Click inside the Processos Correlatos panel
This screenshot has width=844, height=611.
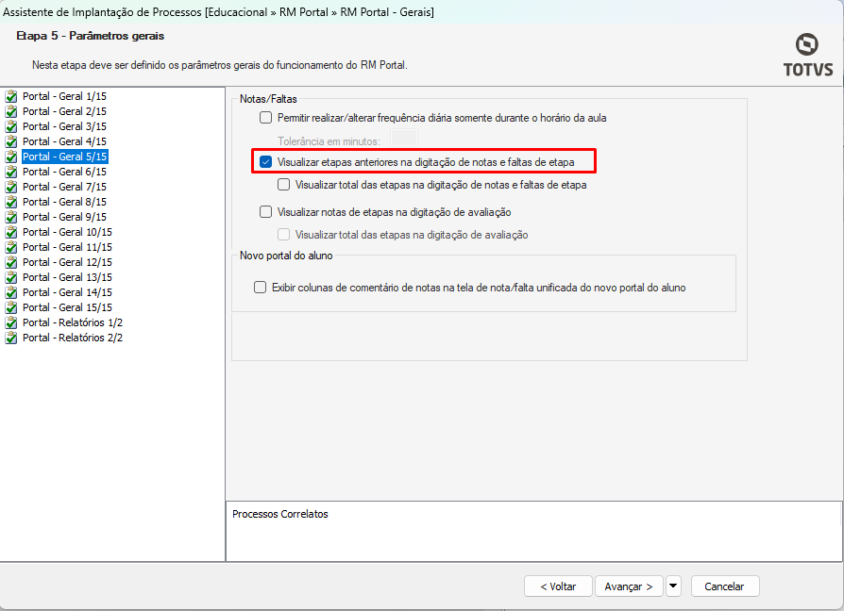pyautogui.click(x=533, y=532)
